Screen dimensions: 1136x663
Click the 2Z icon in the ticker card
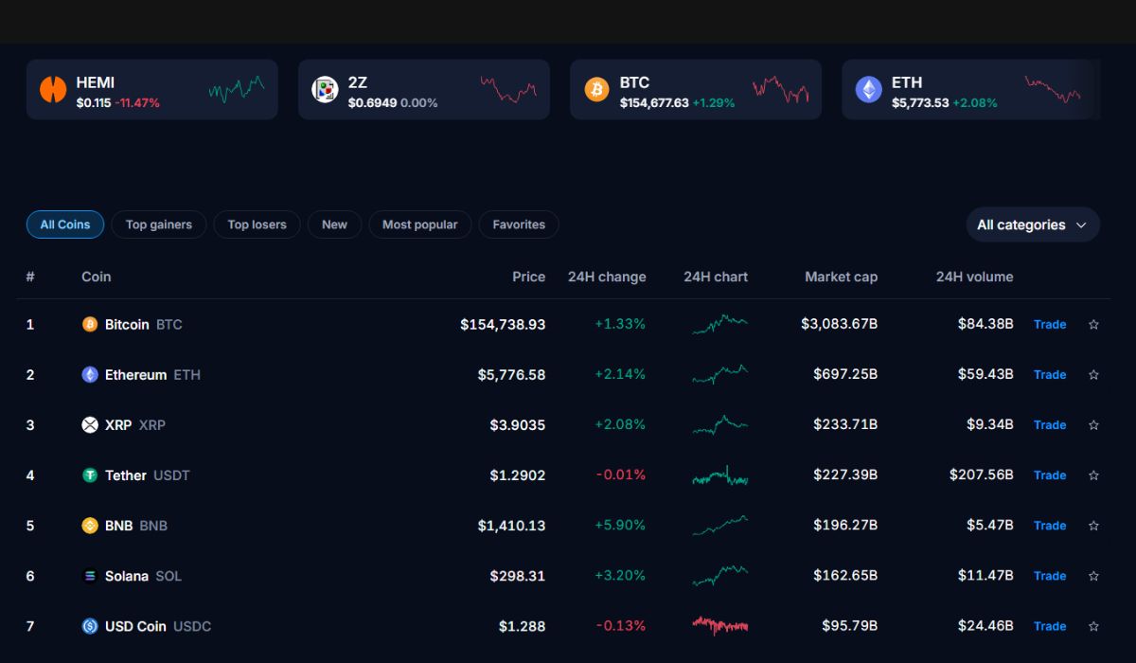325,90
